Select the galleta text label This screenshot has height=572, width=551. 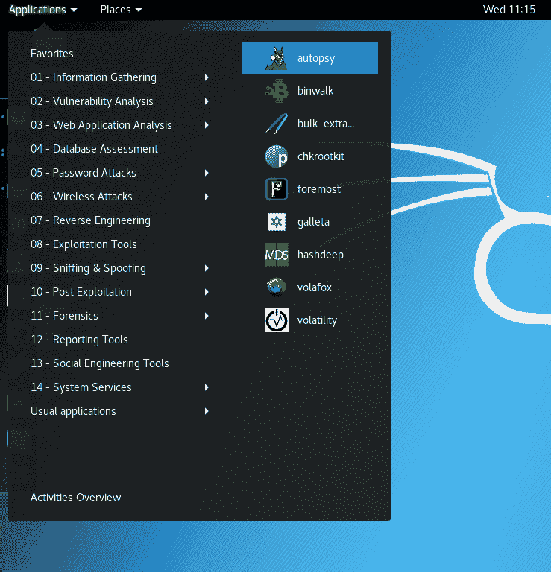pyautogui.click(x=313, y=222)
